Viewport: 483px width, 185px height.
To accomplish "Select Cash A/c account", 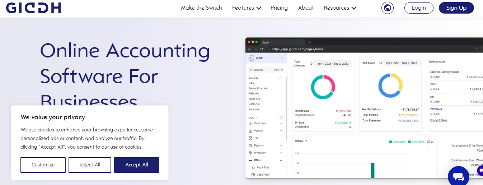I will point(254,104).
